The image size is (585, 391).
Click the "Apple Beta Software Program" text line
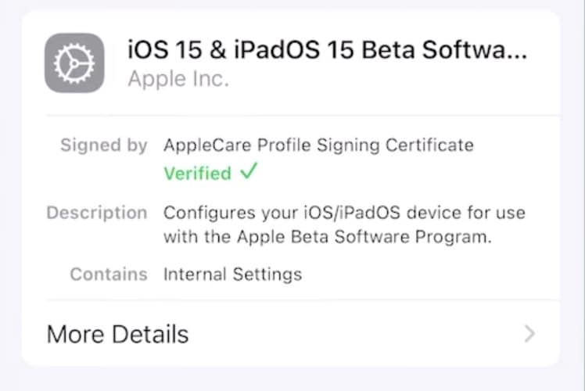[x=328, y=238]
